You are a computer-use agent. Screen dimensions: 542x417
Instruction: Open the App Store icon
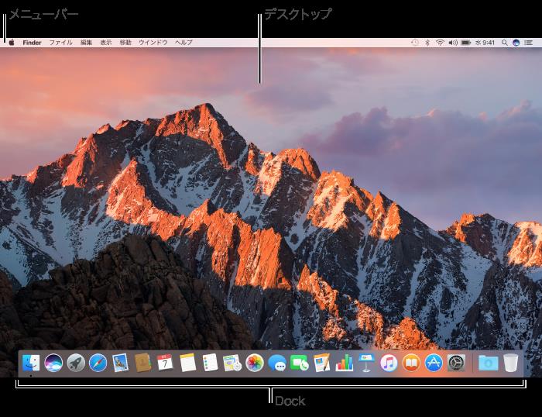click(434, 363)
